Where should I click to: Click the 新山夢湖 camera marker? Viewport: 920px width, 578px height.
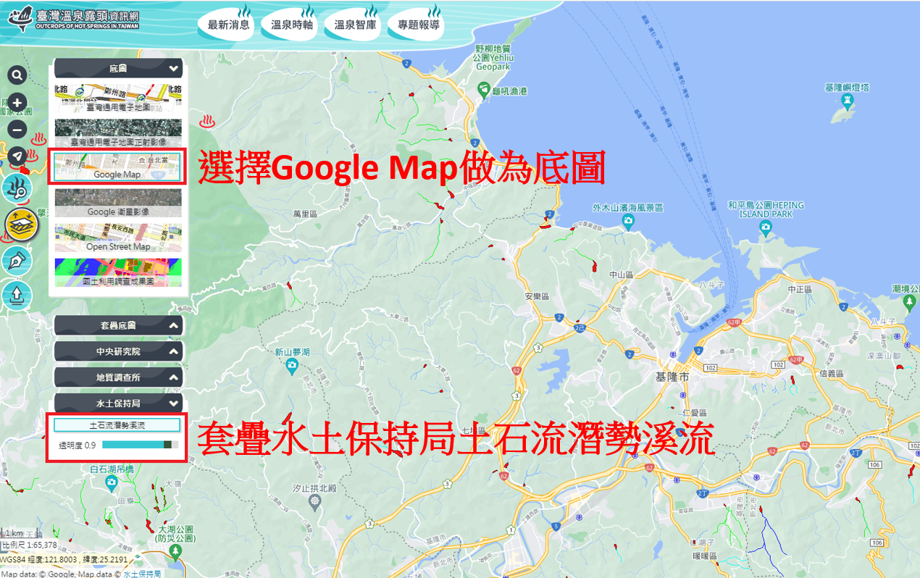point(291,364)
